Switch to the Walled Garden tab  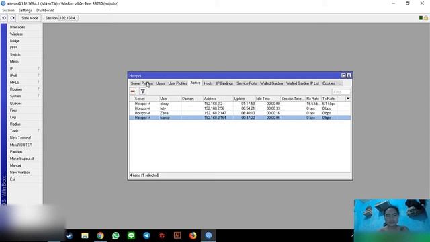271,83
